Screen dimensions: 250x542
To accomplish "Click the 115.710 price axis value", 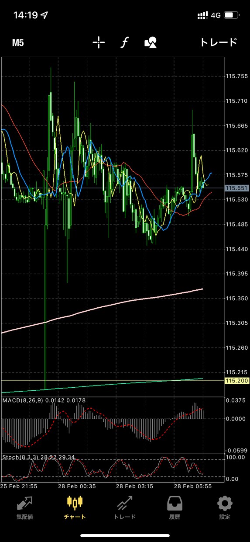I will click(x=236, y=101).
